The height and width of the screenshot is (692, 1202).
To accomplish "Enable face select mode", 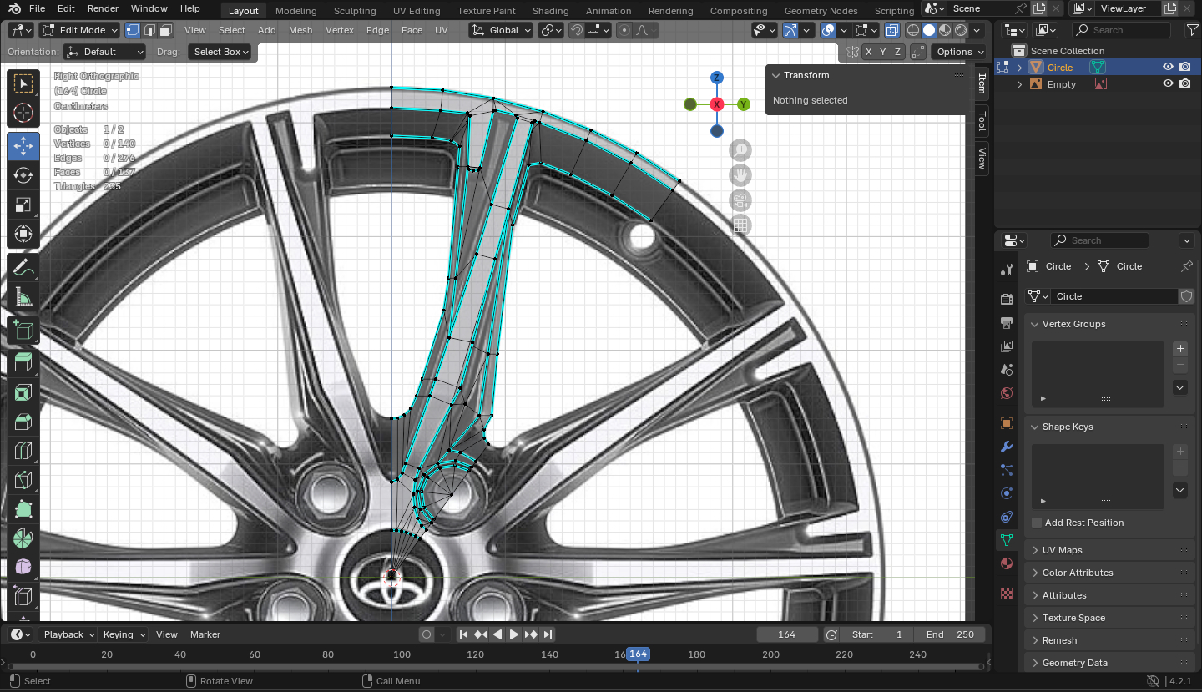I will point(166,30).
